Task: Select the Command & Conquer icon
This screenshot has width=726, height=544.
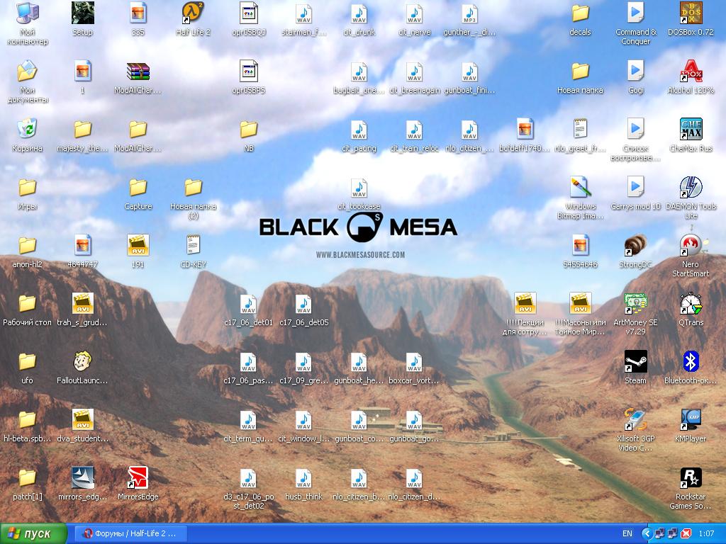Action: (x=635, y=13)
